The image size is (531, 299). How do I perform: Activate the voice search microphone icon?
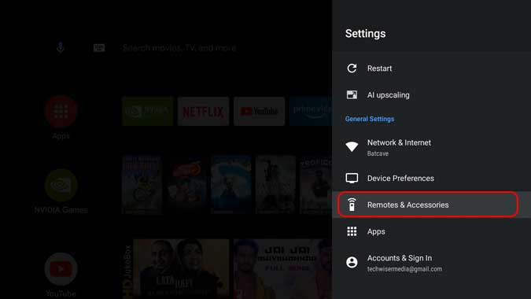point(61,48)
